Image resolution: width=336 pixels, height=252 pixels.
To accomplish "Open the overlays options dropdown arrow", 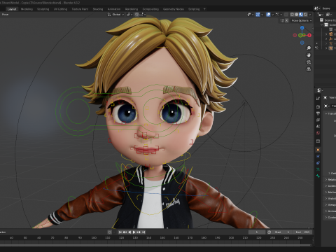I will tap(272, 15).
